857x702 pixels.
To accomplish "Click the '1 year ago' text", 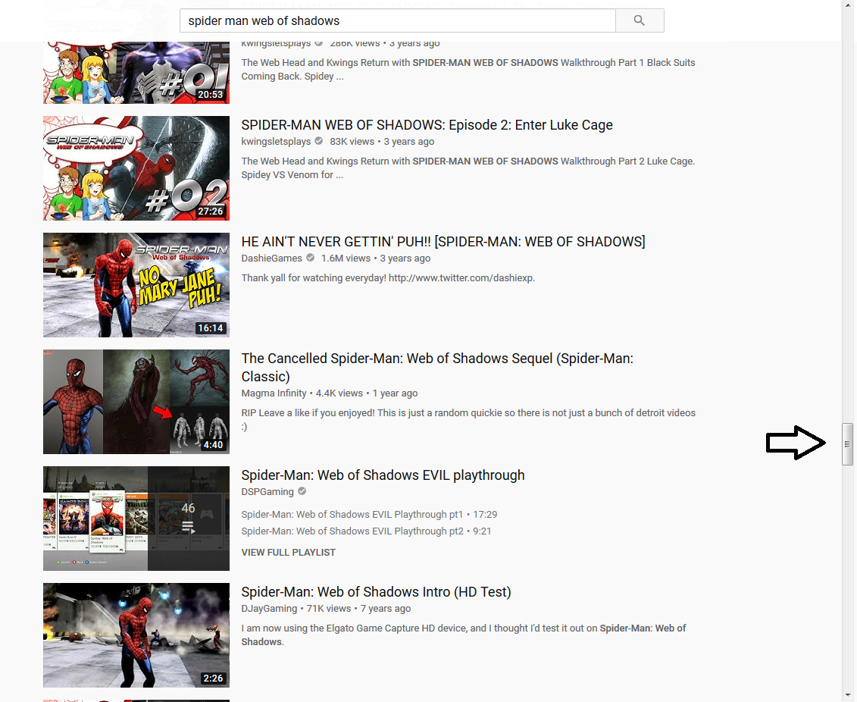I will [395, 393].
